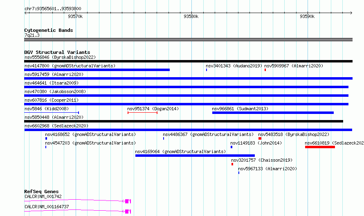Open the nsv3401343 (Audano2019) label
364x216 pixels.
coord(234,66)
